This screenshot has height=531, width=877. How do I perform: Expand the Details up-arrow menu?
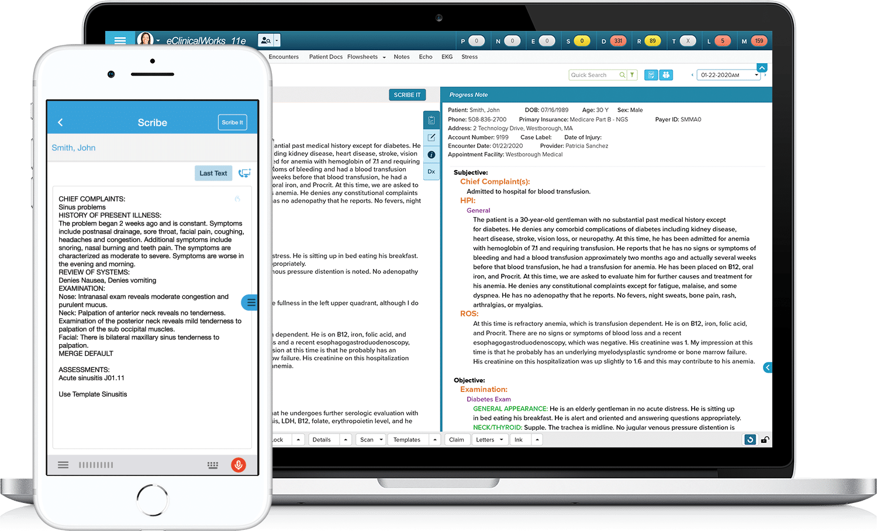346,440
